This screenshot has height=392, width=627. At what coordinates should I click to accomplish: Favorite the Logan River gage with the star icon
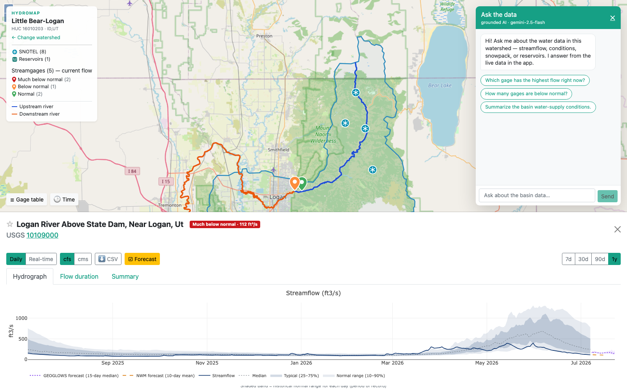[x=10, y=224]
